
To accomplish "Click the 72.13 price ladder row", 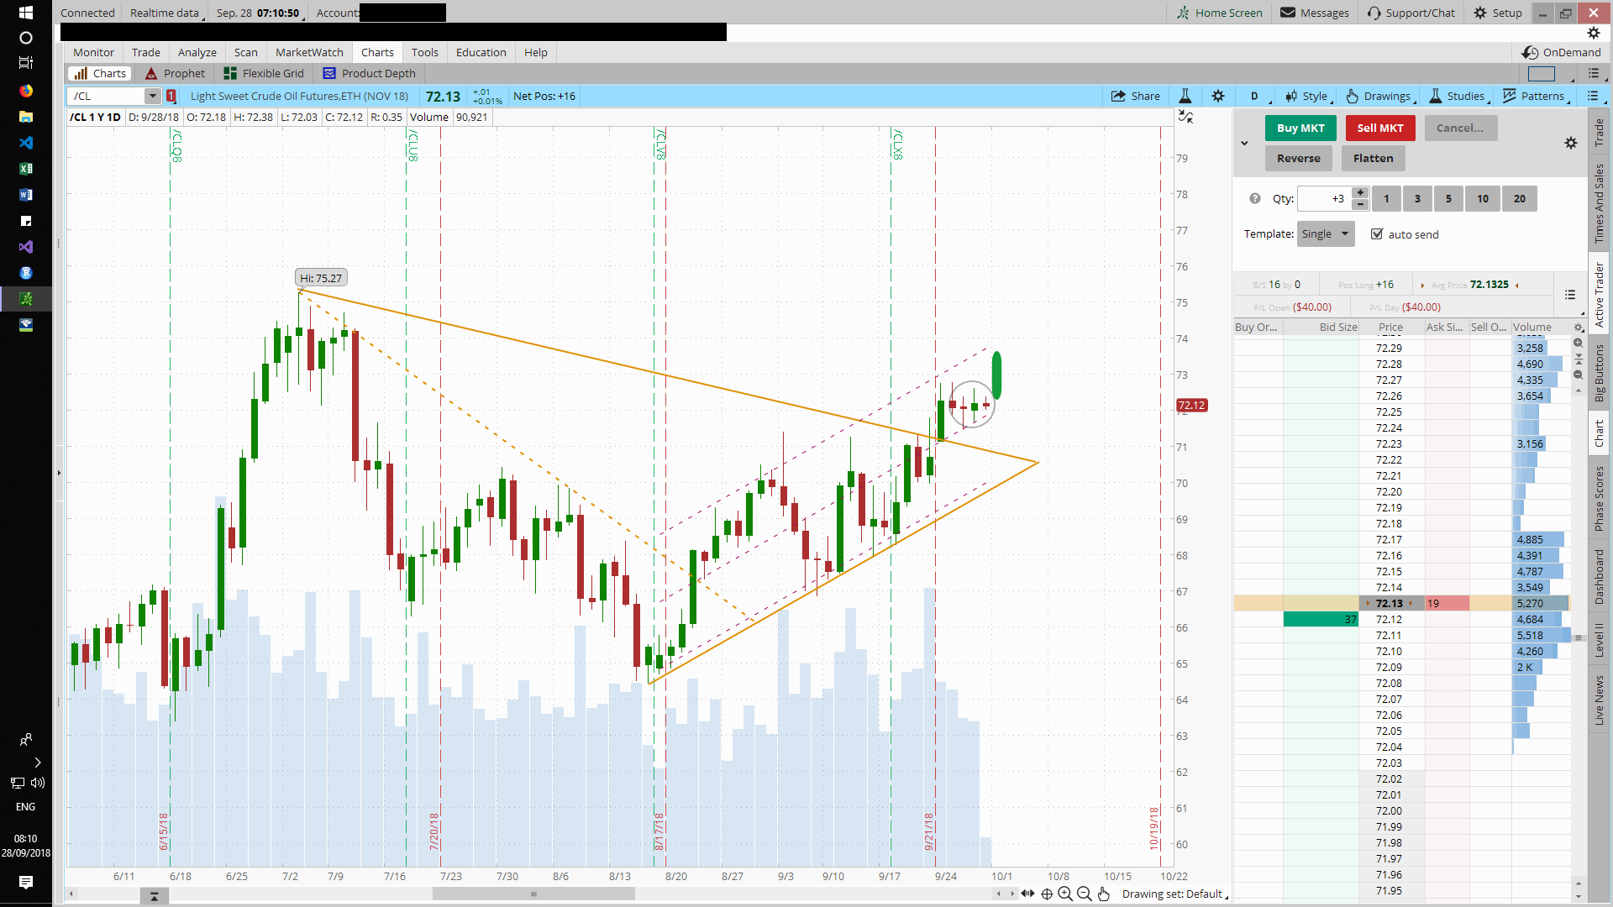I will point(1401,603).
